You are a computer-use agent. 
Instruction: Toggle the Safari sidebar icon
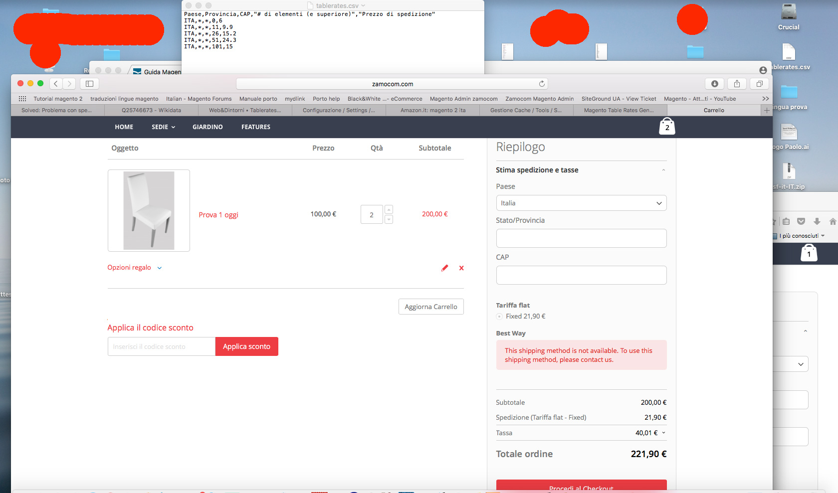89,83
